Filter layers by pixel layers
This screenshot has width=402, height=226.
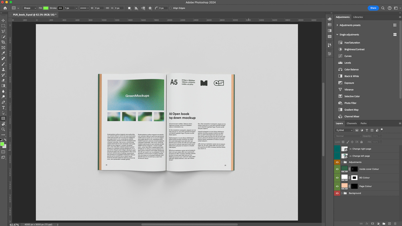357,130
